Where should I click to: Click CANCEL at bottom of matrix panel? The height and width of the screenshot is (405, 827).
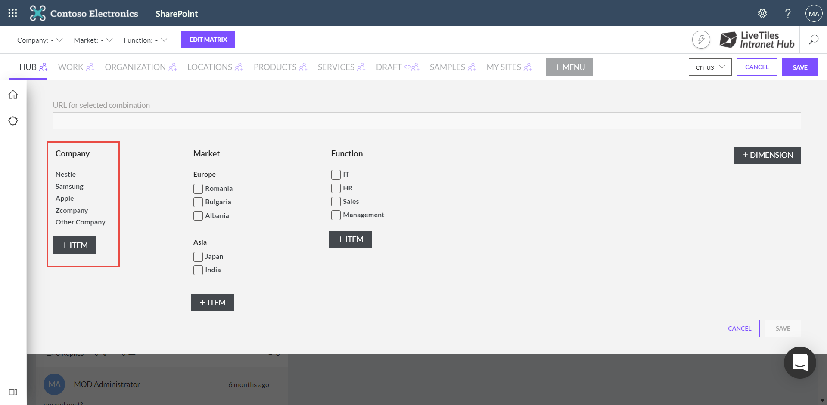point(740,328)
